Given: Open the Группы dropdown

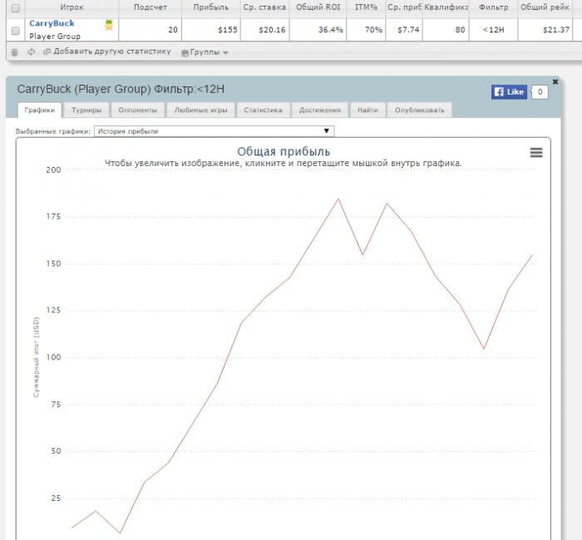Looking at the screenshot, I should [x=205, y=52].
